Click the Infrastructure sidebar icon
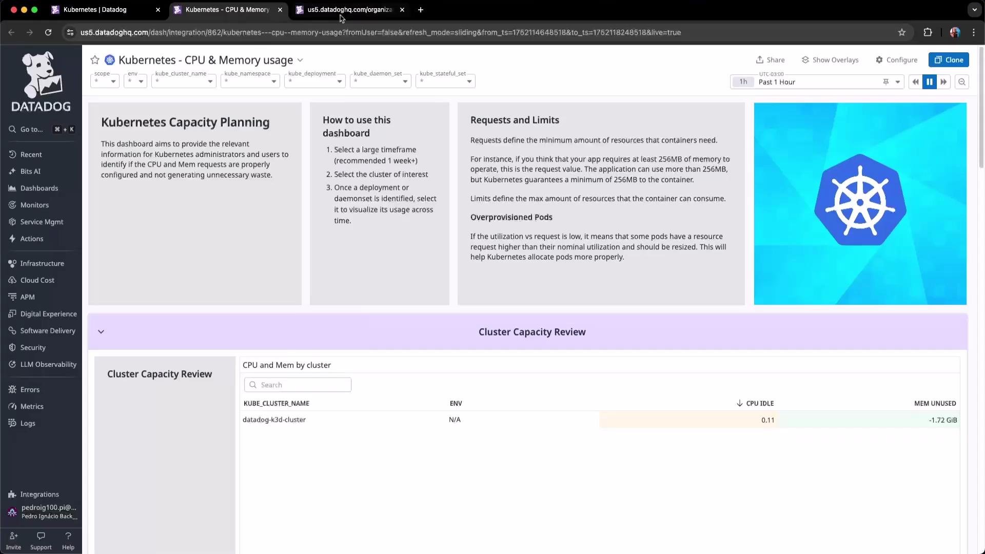 click(x=12, y=264)
